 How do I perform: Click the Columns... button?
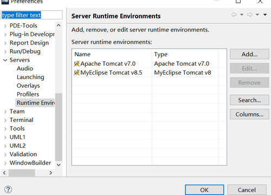249,114
